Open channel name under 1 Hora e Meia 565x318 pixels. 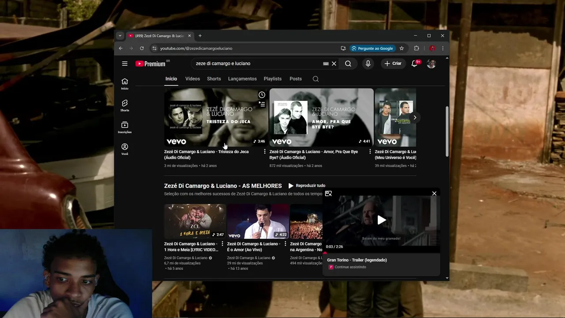(186, 258)
